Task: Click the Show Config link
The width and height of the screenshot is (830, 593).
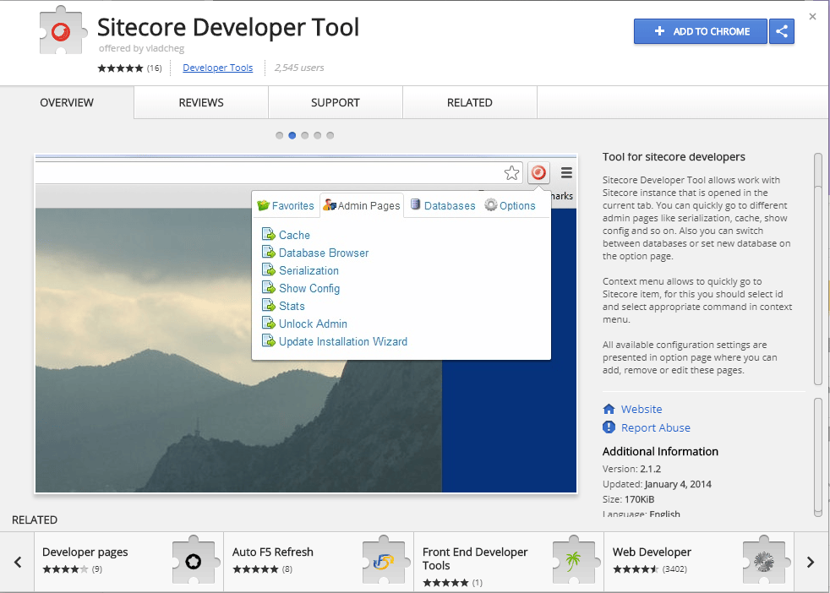Action: click(x=309, y=288)
